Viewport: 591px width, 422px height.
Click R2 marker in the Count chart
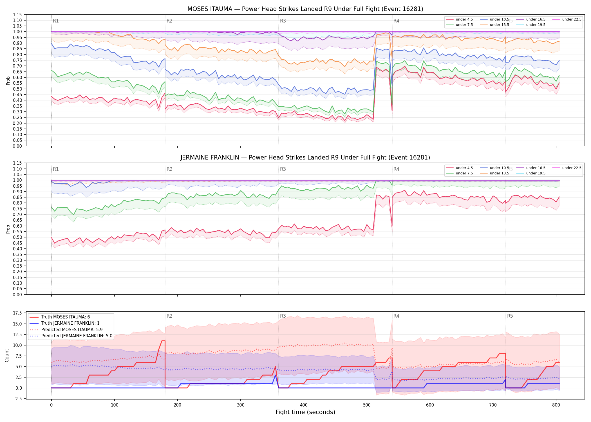coord(169,316)
